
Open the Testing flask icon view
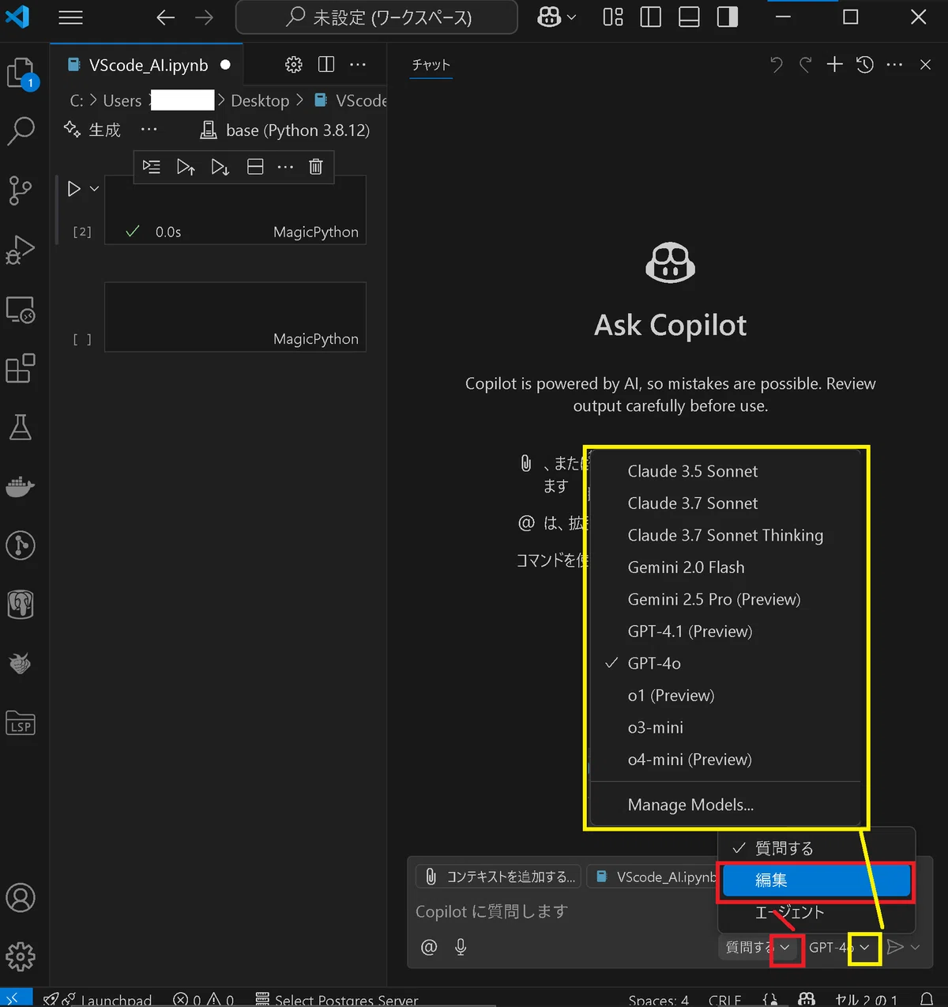pyautogui.click(x=21, y=428)
